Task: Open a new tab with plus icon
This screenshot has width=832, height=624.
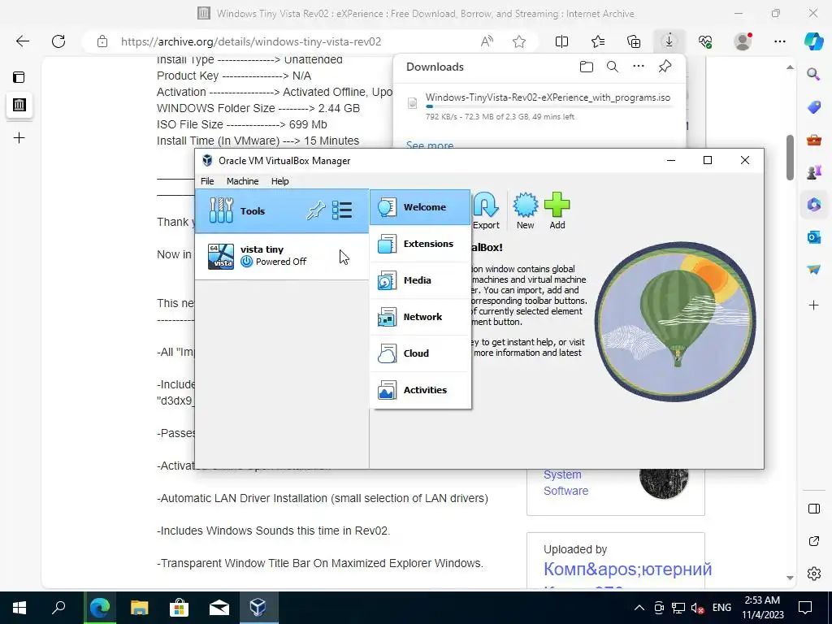Action: [19, 138]
